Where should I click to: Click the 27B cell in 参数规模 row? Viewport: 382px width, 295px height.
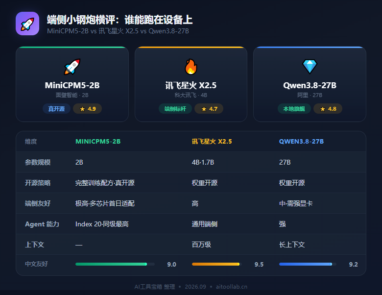[x=285, y=162]
